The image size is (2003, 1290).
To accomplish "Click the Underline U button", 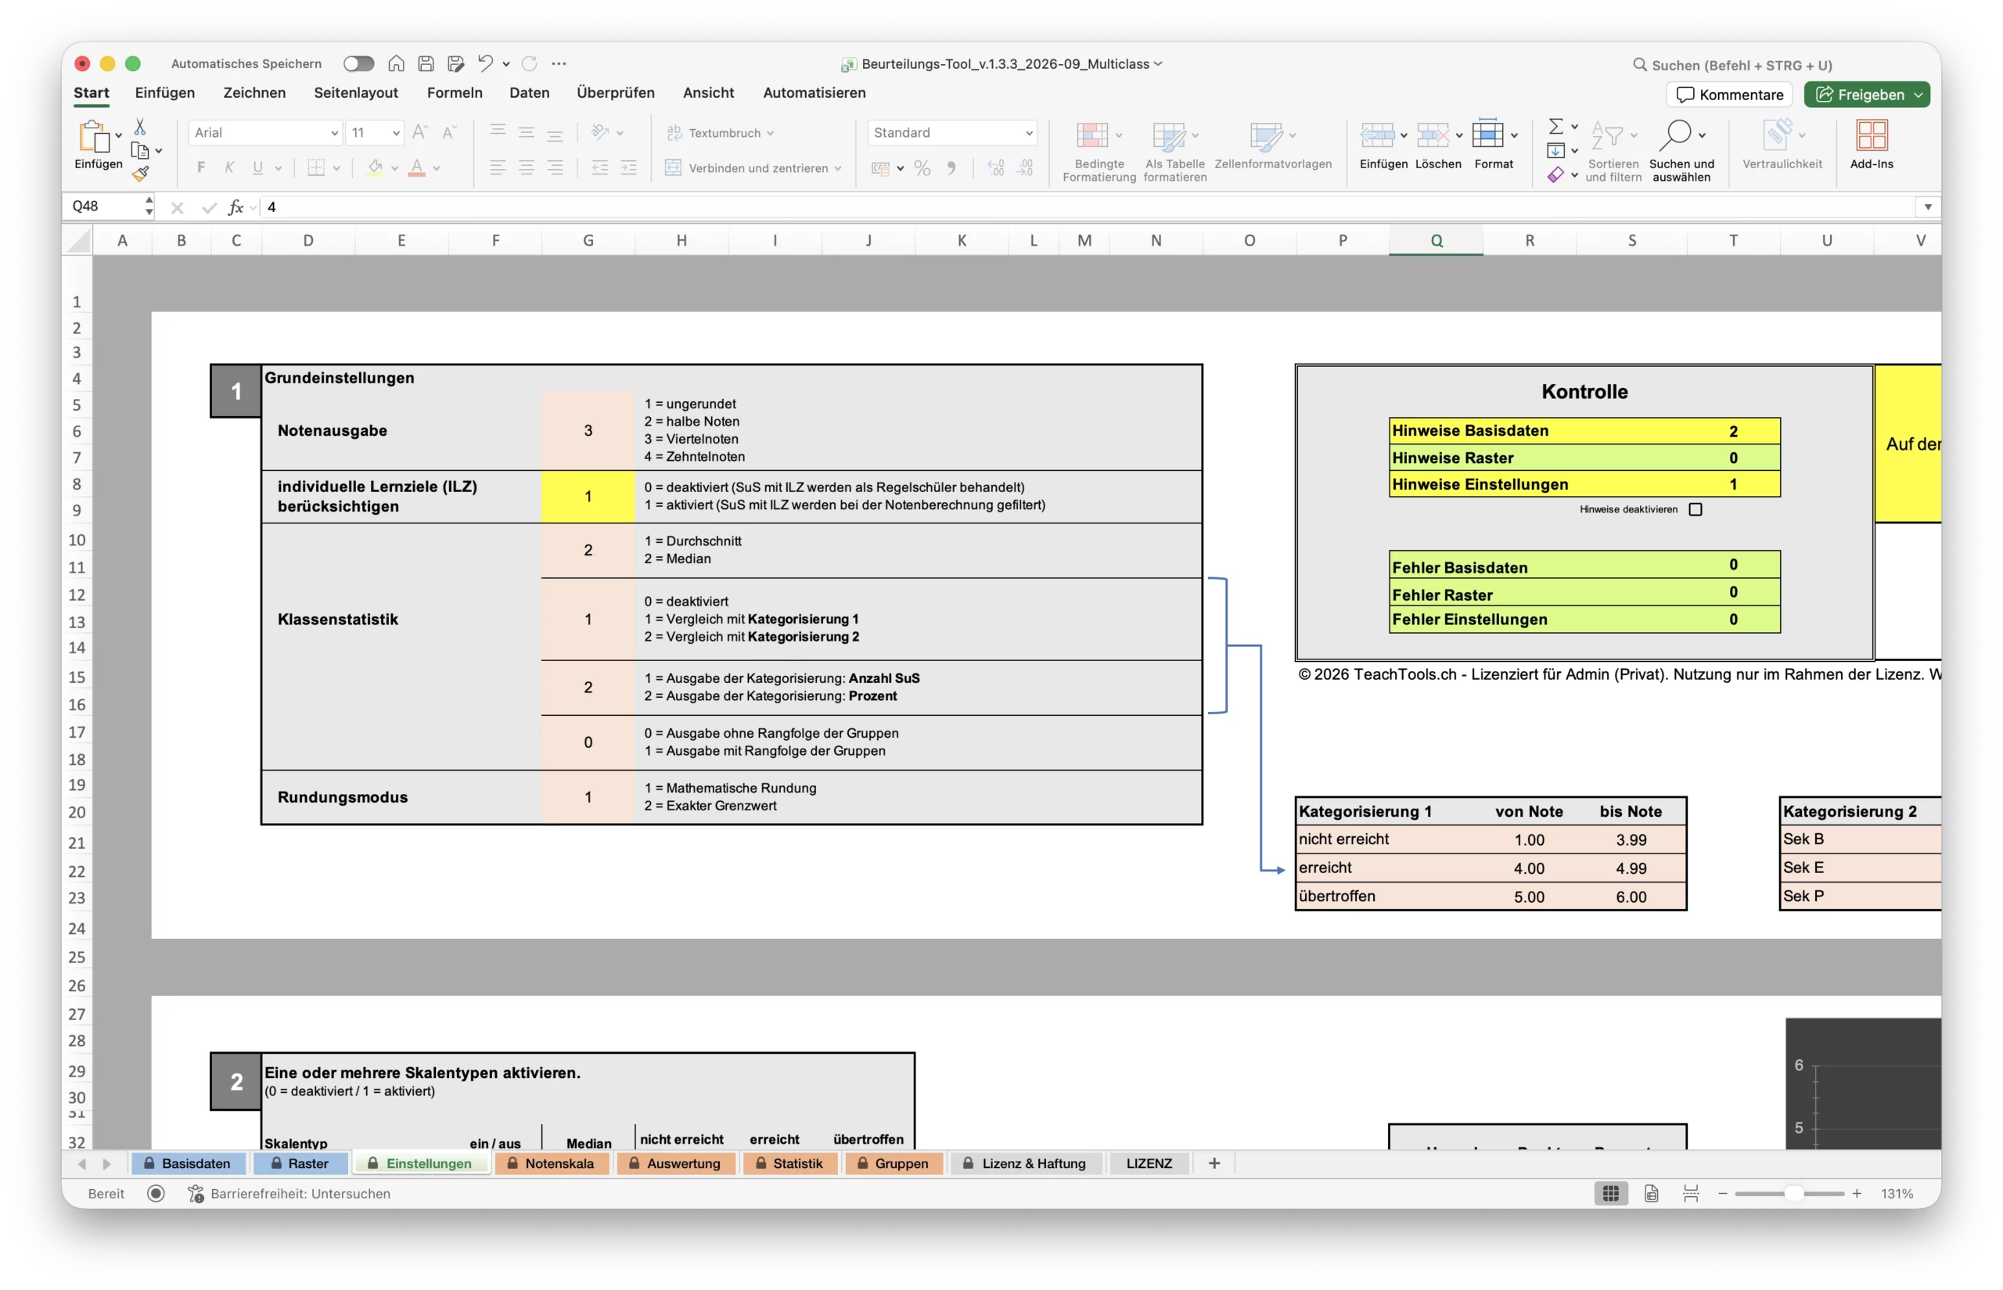I will pyautogui.click(x=258, y=167).
